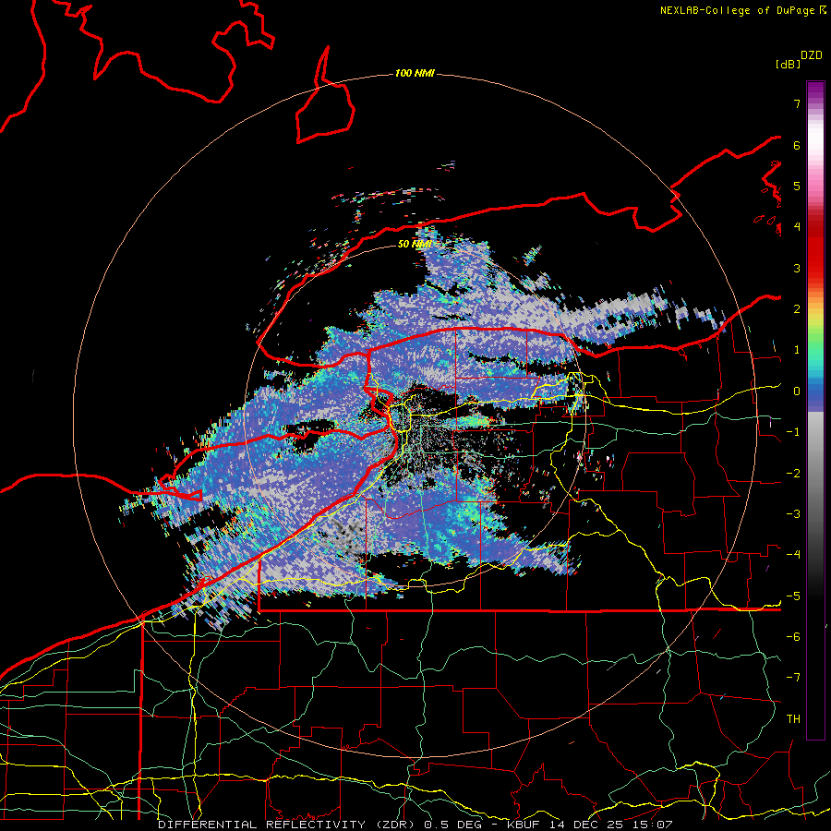Viewport: 831px width, 831px height.
Task: Click the DZD legend title
Action: (812, 55)
